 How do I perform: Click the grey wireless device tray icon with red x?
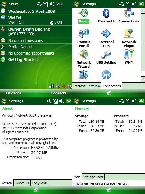point(69,86)
